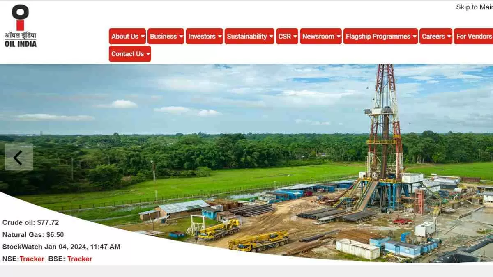Click the StockWatch timestamp text
Screen dimensions: 493x277
coord(61,247)
